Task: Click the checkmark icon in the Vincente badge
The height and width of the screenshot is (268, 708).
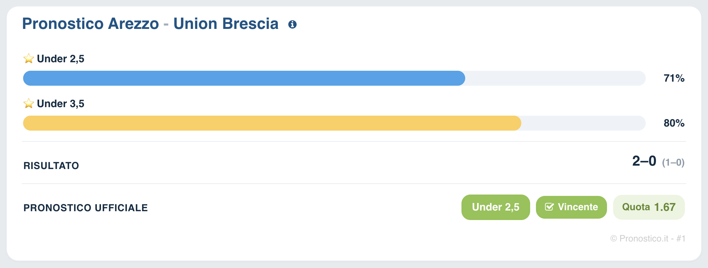Action: 549,207
